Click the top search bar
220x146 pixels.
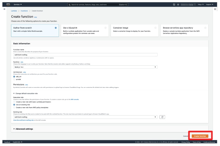(x=98, y=5)
